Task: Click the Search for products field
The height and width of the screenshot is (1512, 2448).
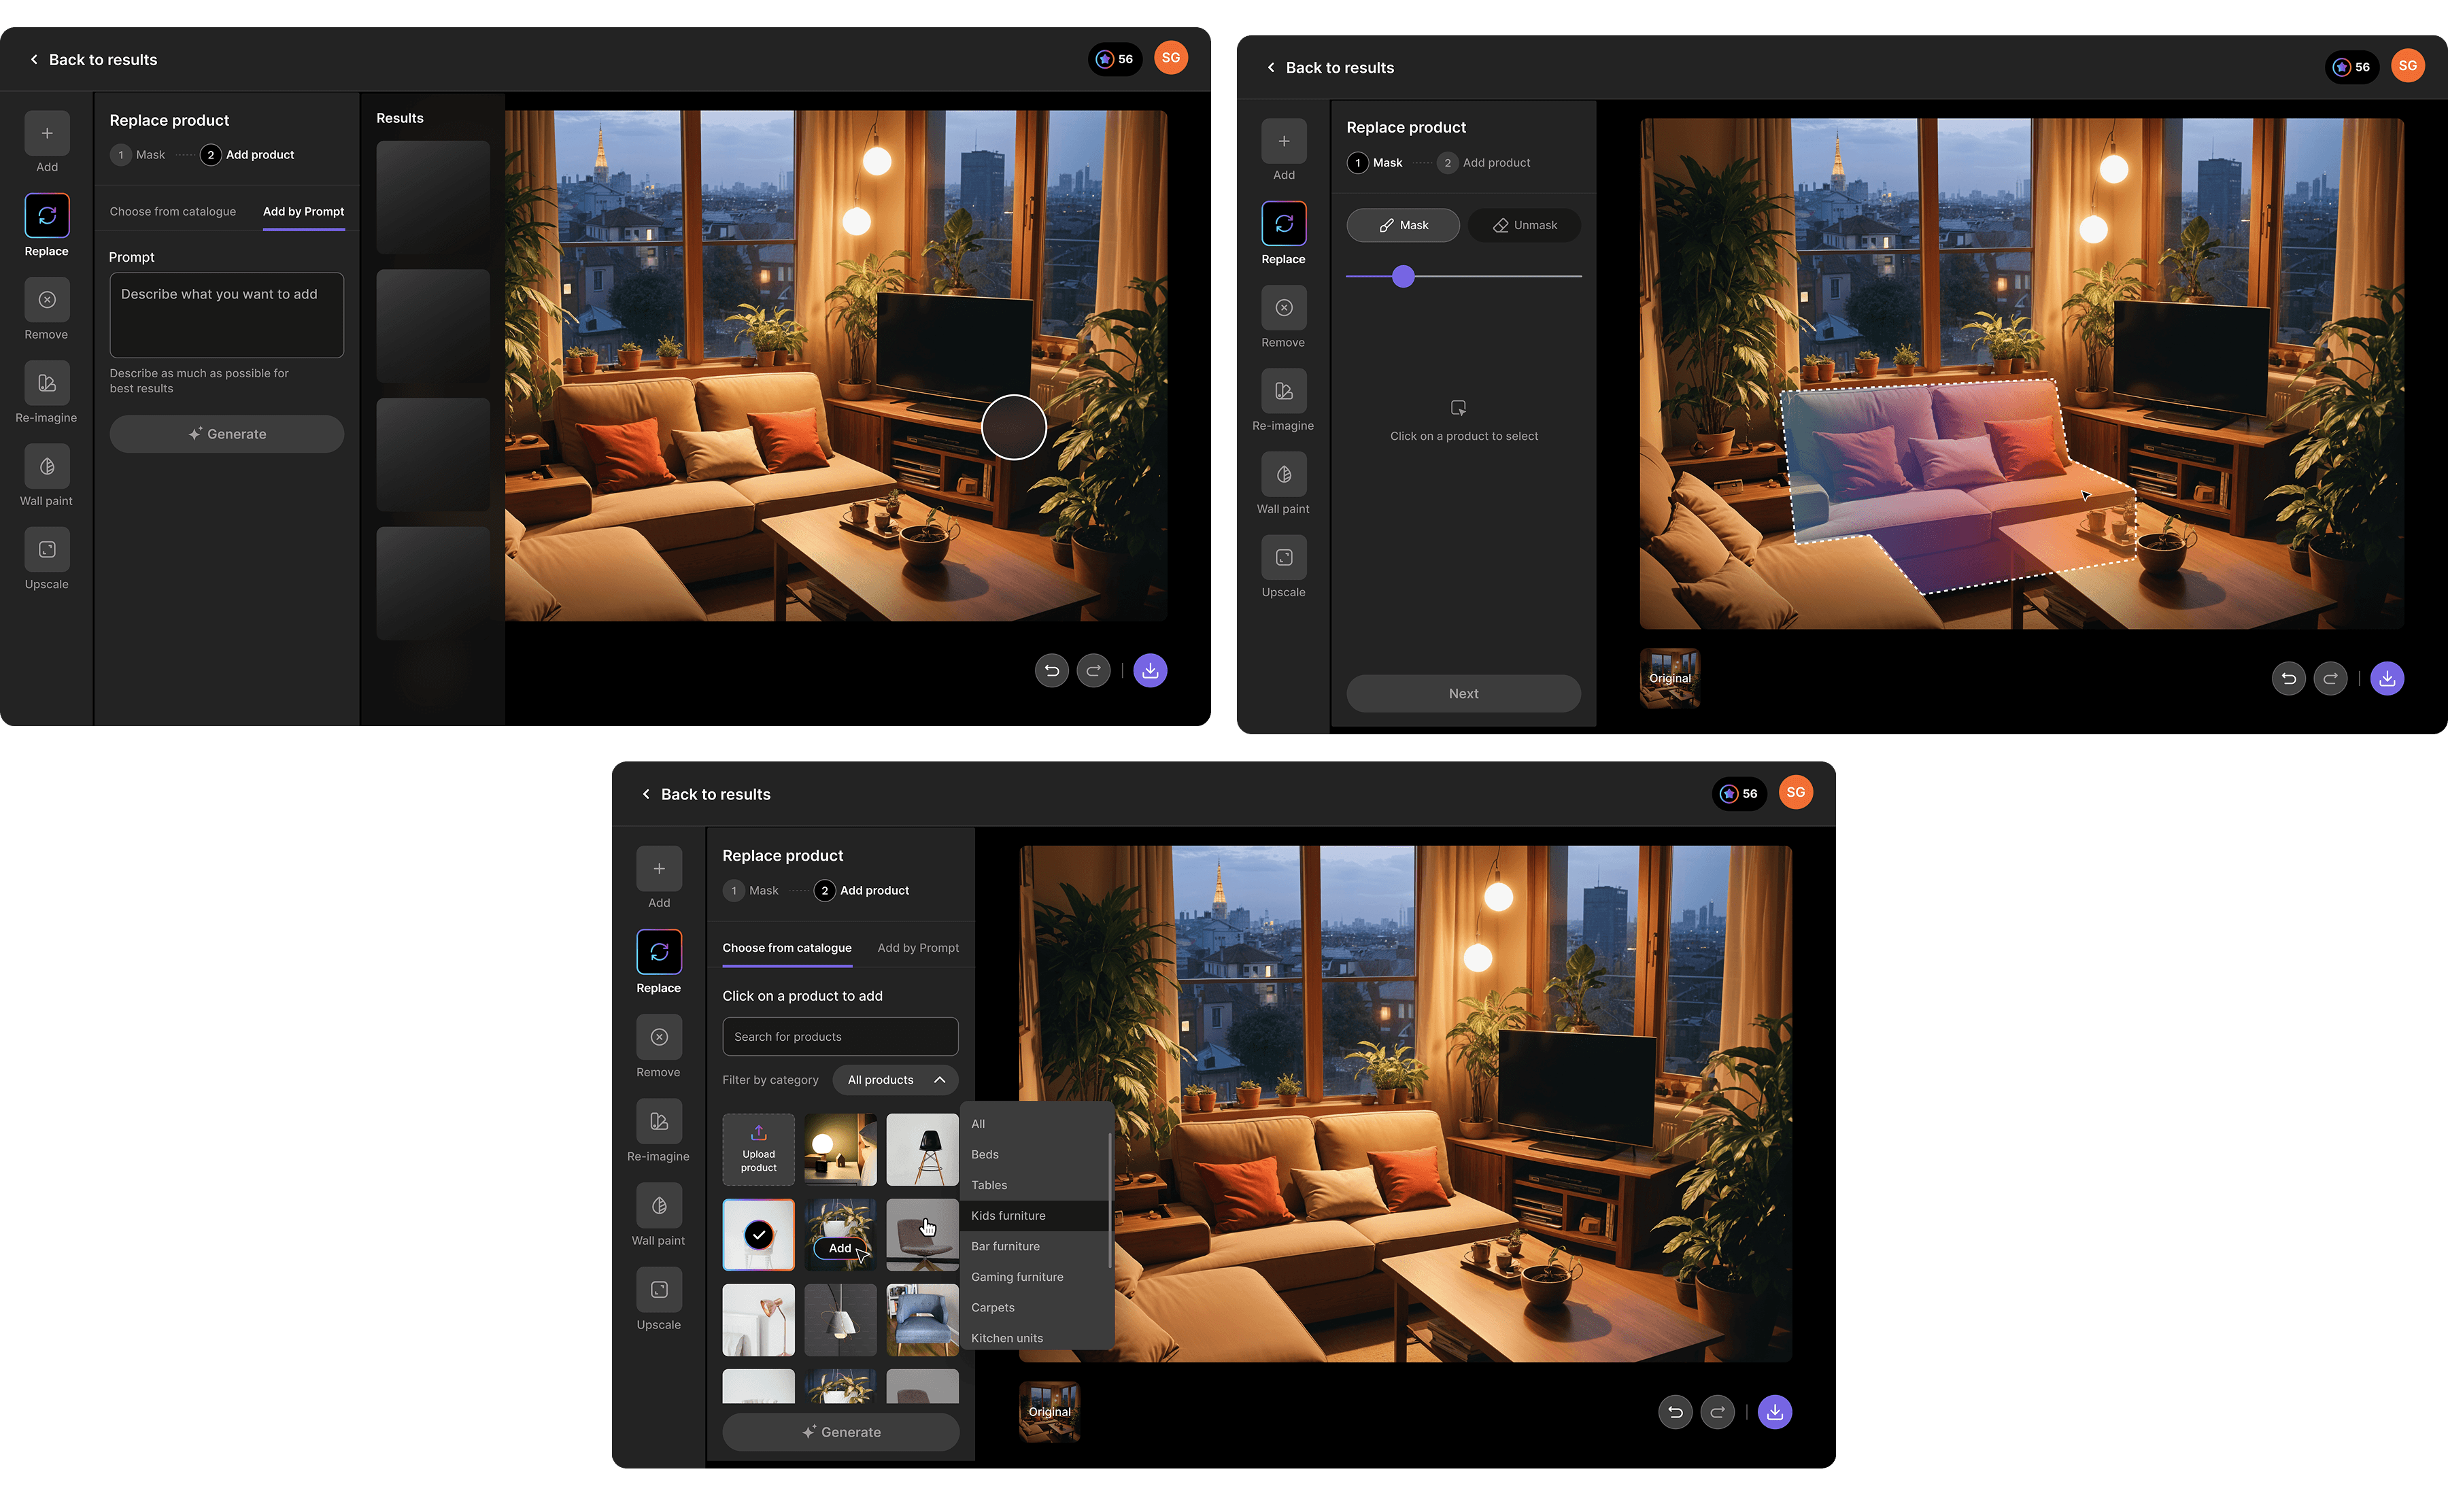Action: pyautogui.click(x=840, y=1037)
